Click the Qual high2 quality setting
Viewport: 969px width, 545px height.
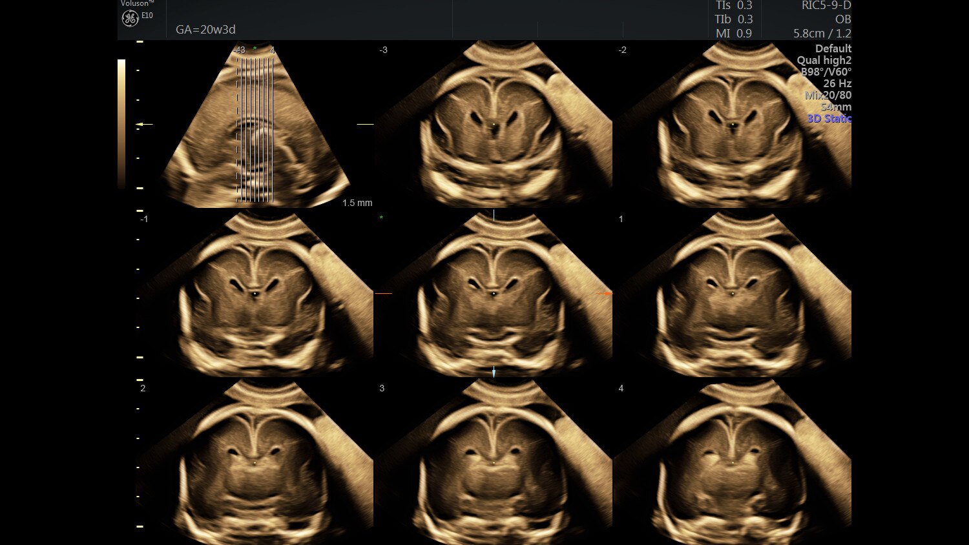(824, 60)
